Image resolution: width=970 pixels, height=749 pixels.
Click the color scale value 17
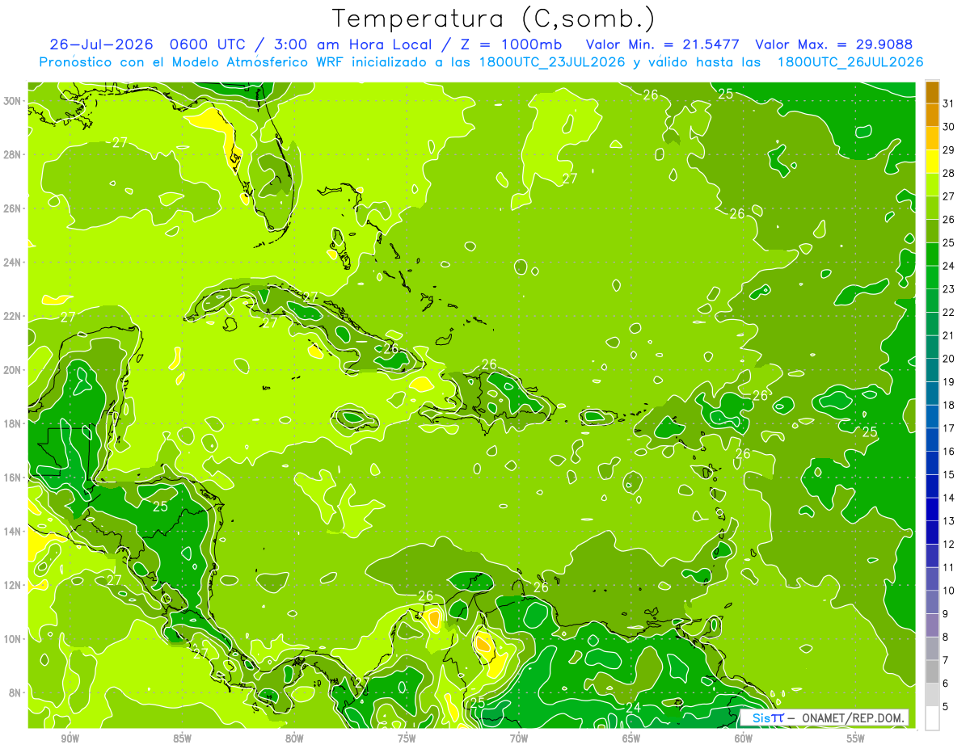pos(949,427)
